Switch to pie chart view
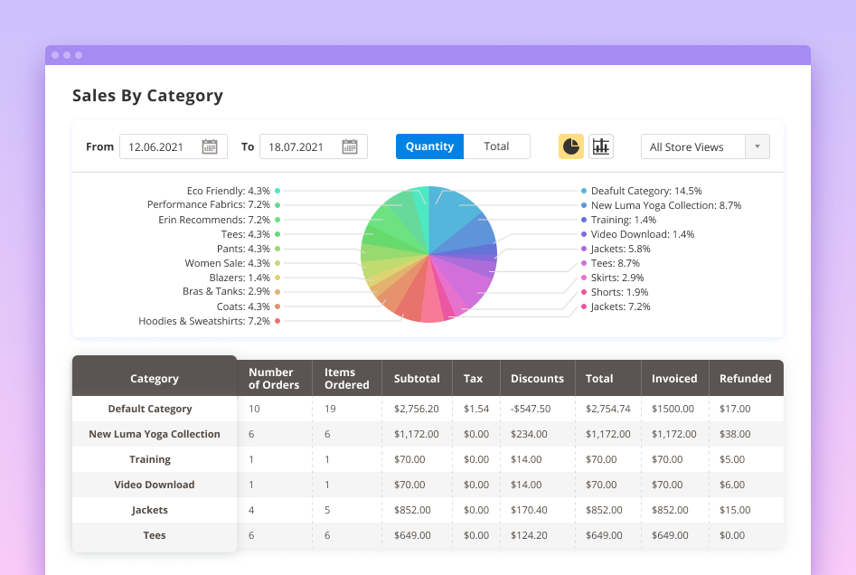Viewport: 856px width, 575px height. point(570,146)
